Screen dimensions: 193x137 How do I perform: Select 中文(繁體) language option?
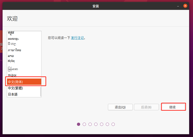click(24, 88)
